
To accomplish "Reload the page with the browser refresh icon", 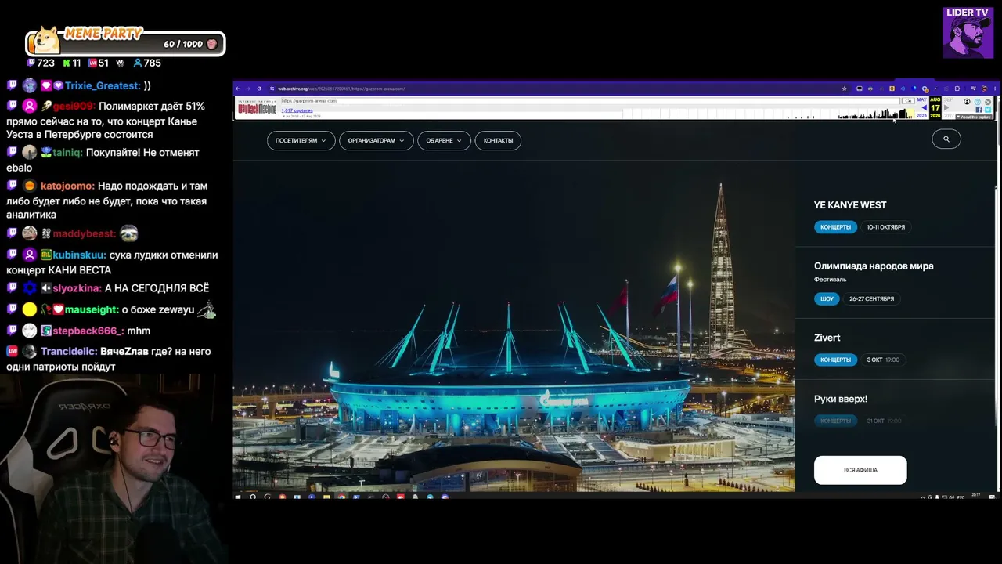I will coord(259,89).
